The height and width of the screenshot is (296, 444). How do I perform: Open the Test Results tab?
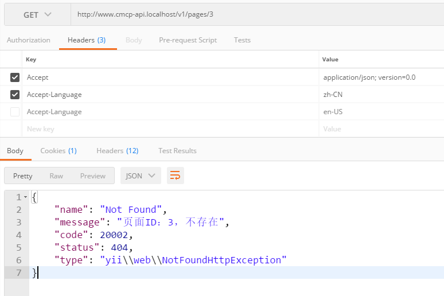click(x=177, y=151)
